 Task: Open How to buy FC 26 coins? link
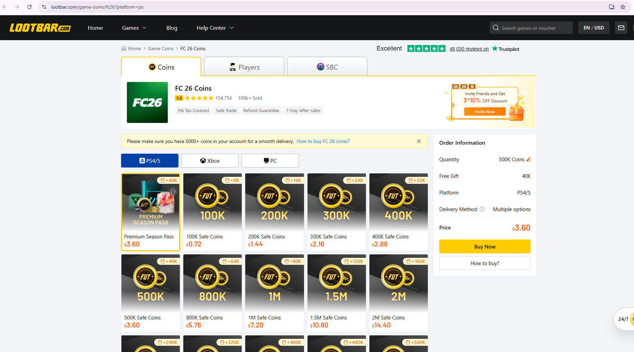[x=323, y=141]
